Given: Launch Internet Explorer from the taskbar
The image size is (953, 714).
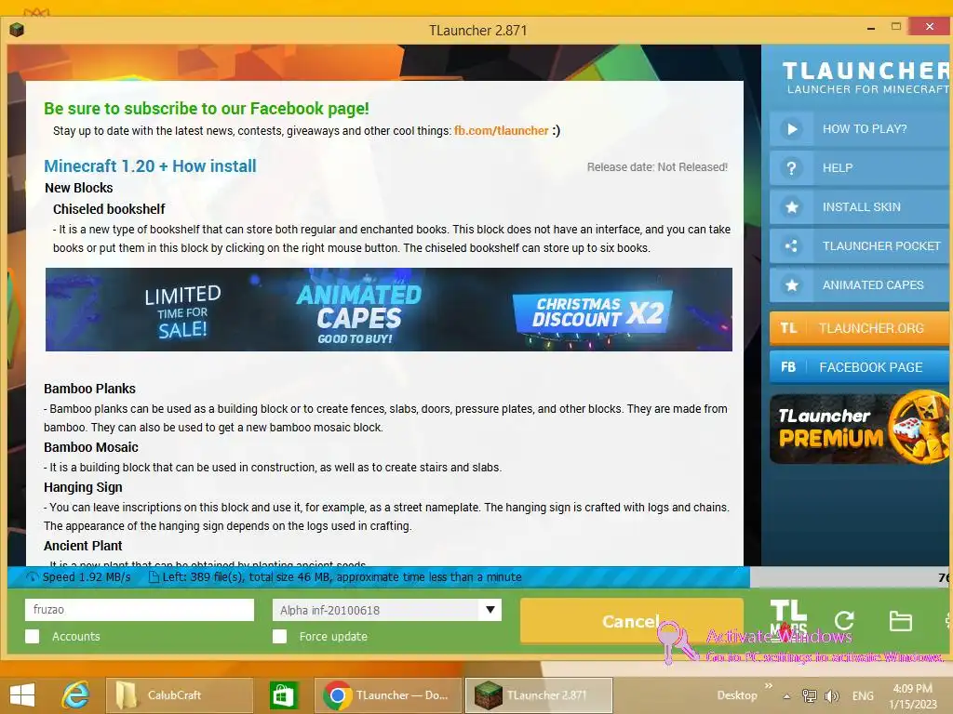Looking at the screenshot, I should (x=75, y=695).
